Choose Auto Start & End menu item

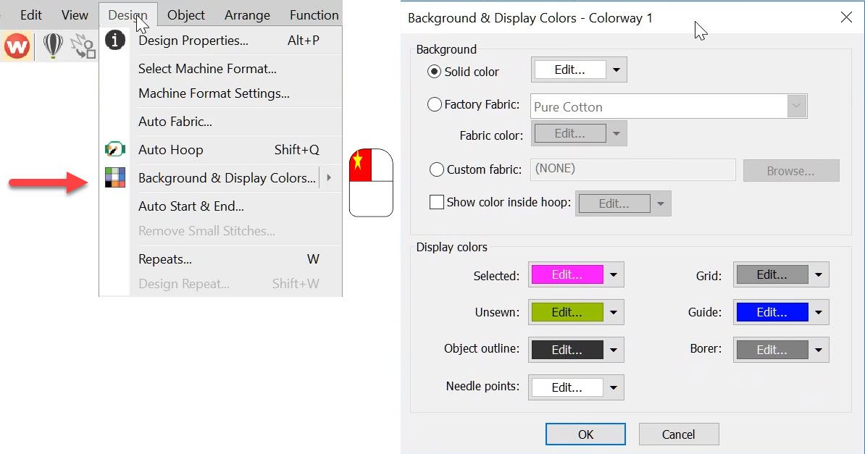click(x=191, y=206)
